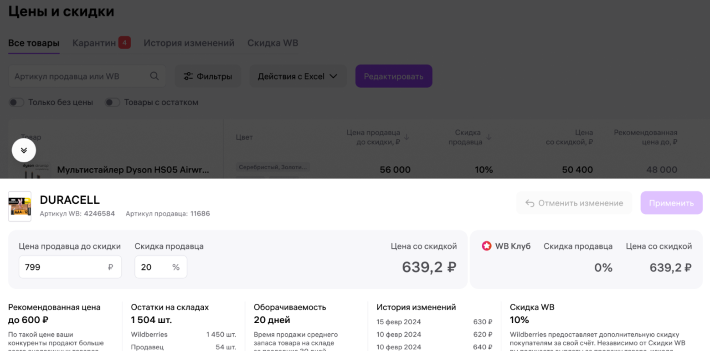Image resolution: width=710 pixels, height=351 pixels.
Task: Click the Скидка продавца percent input 20
Action: point(161,267)
